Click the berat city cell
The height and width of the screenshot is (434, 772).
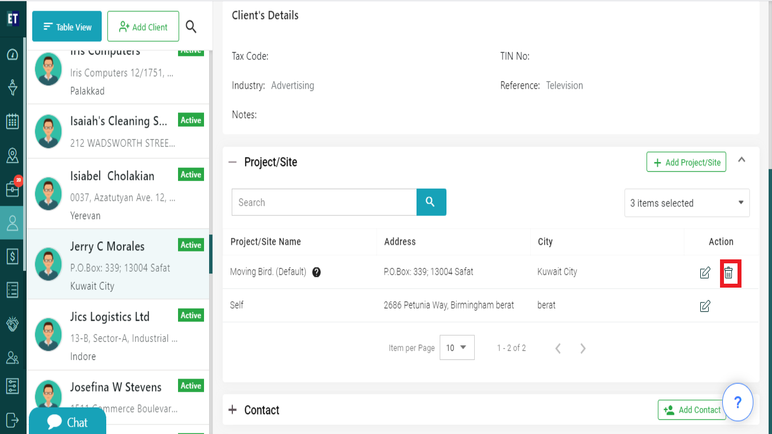coord(547,305)
